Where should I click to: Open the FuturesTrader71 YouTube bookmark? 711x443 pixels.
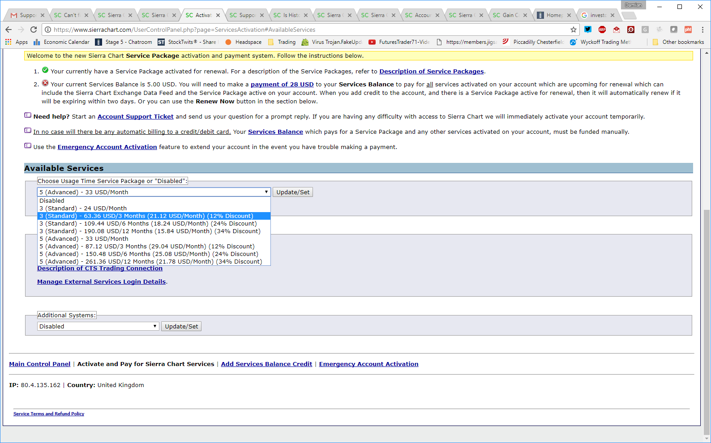[399, 42]
